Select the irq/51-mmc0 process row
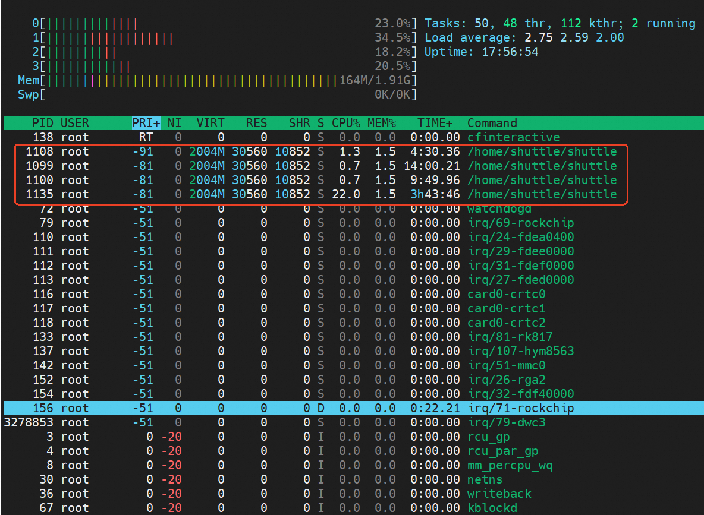 [x=353, y=366]
